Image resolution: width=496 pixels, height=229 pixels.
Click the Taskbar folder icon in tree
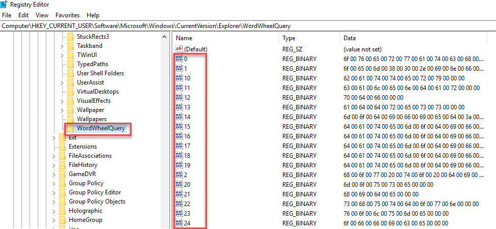pyautogui.click(x=70, y=46)
